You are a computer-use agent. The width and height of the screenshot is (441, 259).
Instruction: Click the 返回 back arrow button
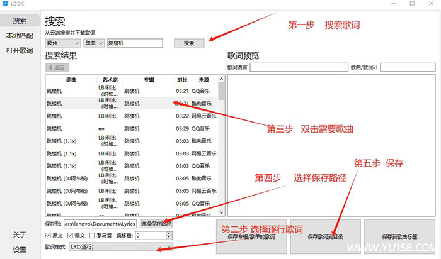click(x=55, y=67)
